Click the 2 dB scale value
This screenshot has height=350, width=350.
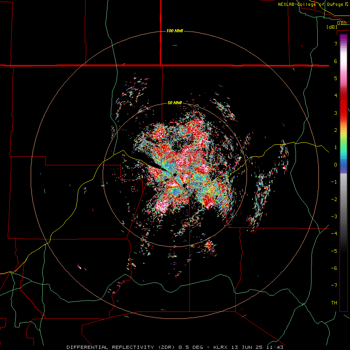pyautogui.click(x=336, y=130)
